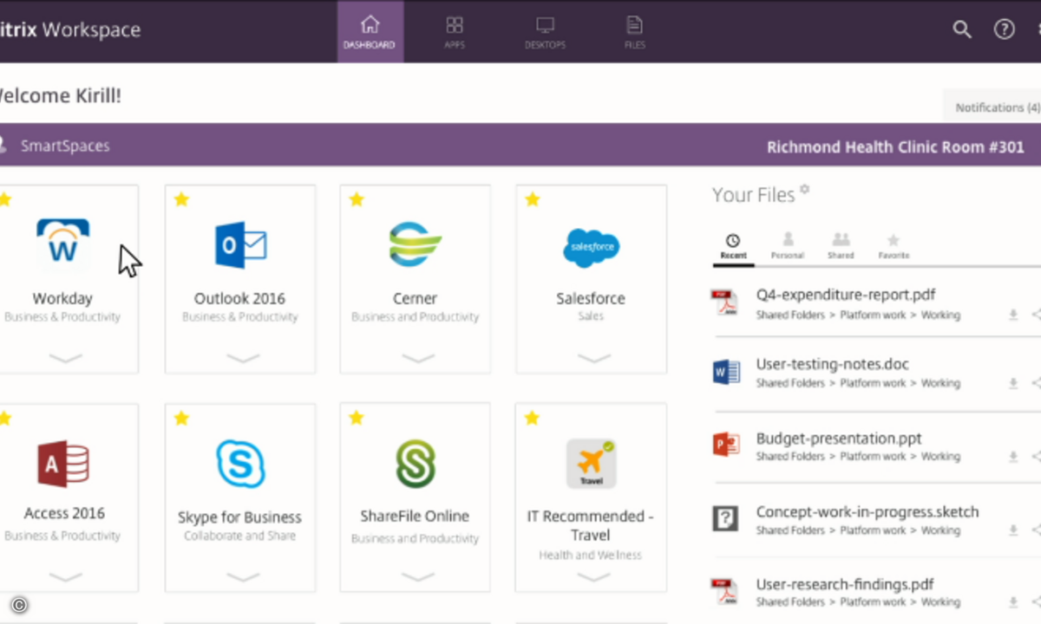Open Your Files settings gear

click(x=804, y=189)
